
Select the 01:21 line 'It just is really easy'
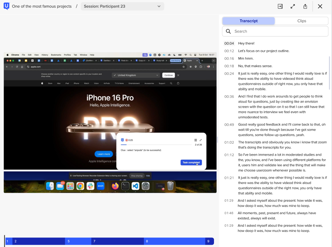coord(282,185)
